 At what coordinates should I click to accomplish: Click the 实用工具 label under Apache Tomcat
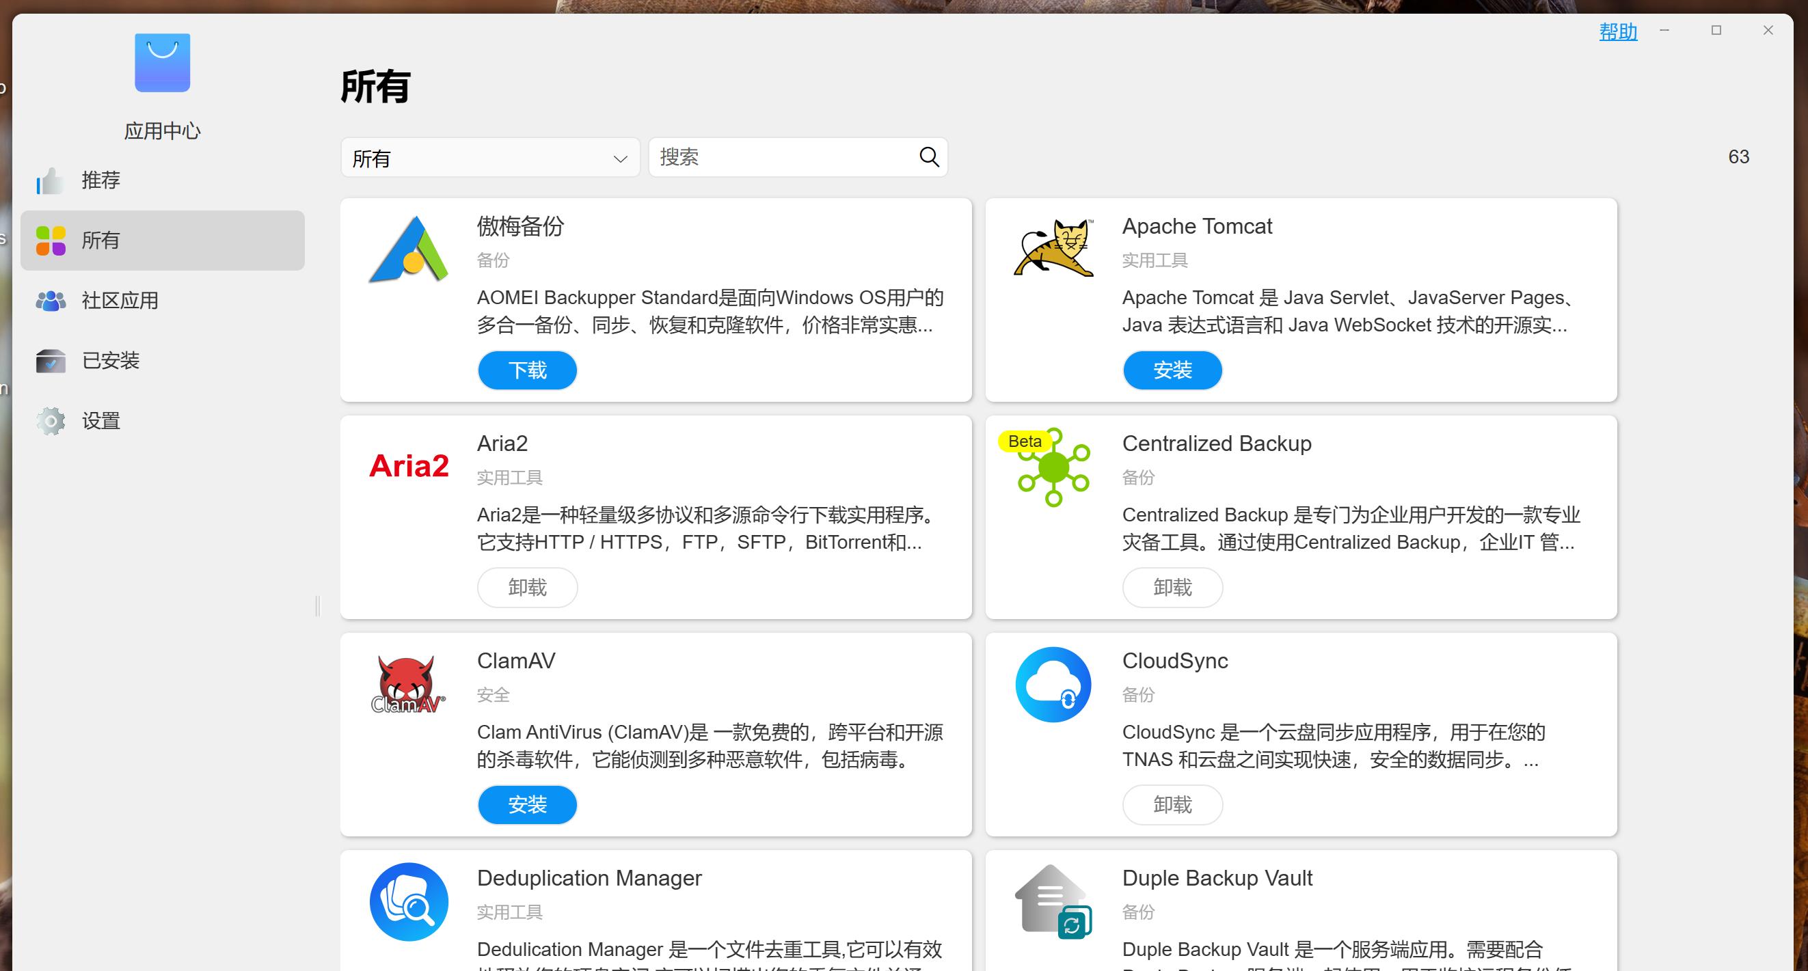point(1155,260)
